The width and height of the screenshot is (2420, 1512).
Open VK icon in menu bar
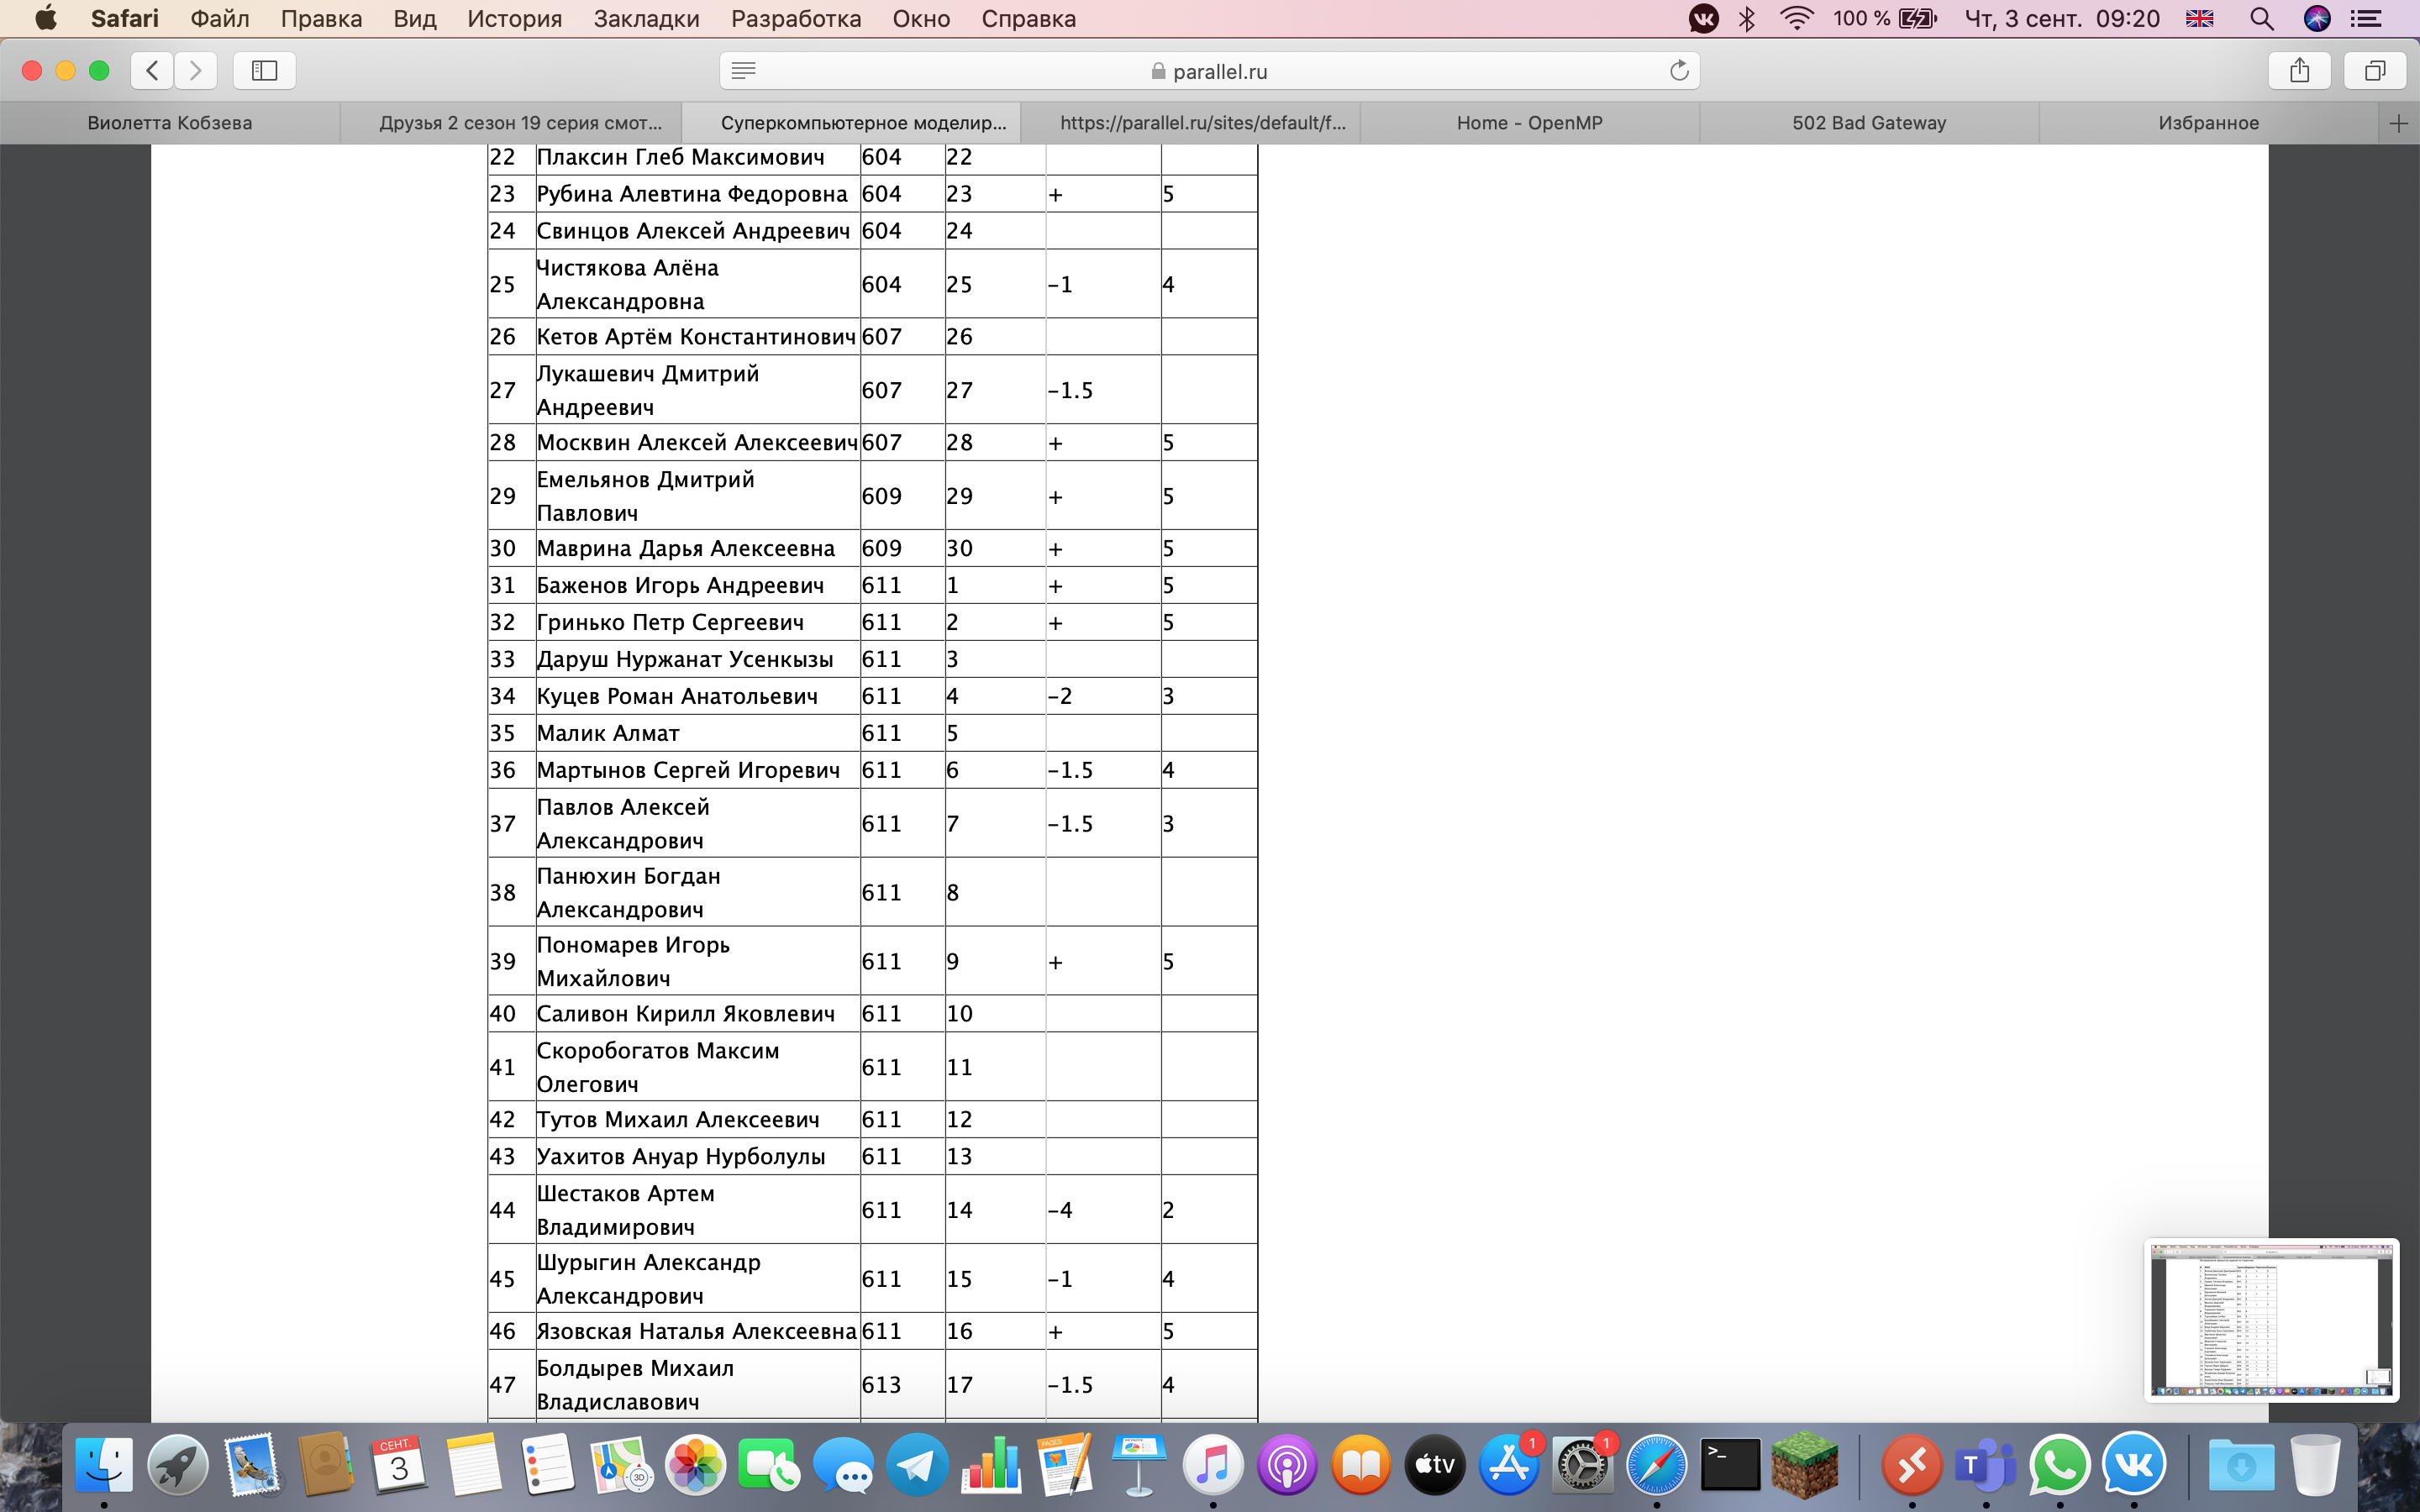[1703, 18]
